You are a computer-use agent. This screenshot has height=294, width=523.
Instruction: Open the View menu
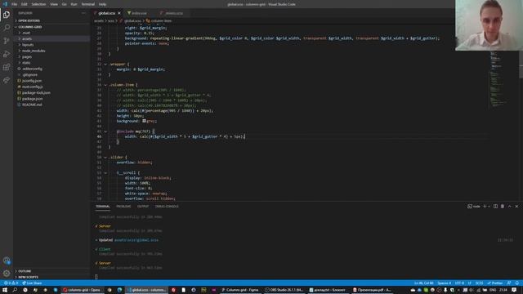[x=54, y=4]
